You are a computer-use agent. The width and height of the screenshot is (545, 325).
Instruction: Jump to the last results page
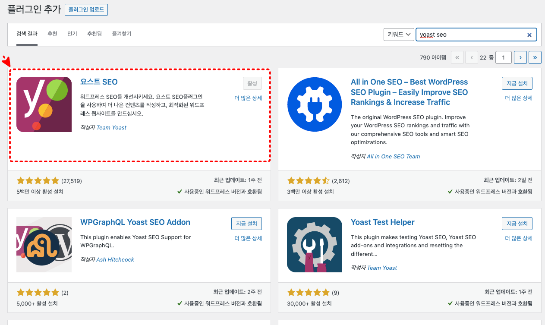535,57
